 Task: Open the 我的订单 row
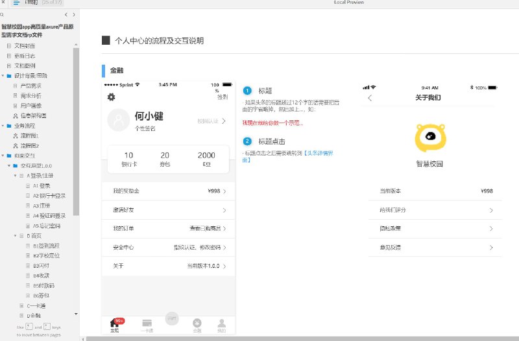click(x=169, y=229)
